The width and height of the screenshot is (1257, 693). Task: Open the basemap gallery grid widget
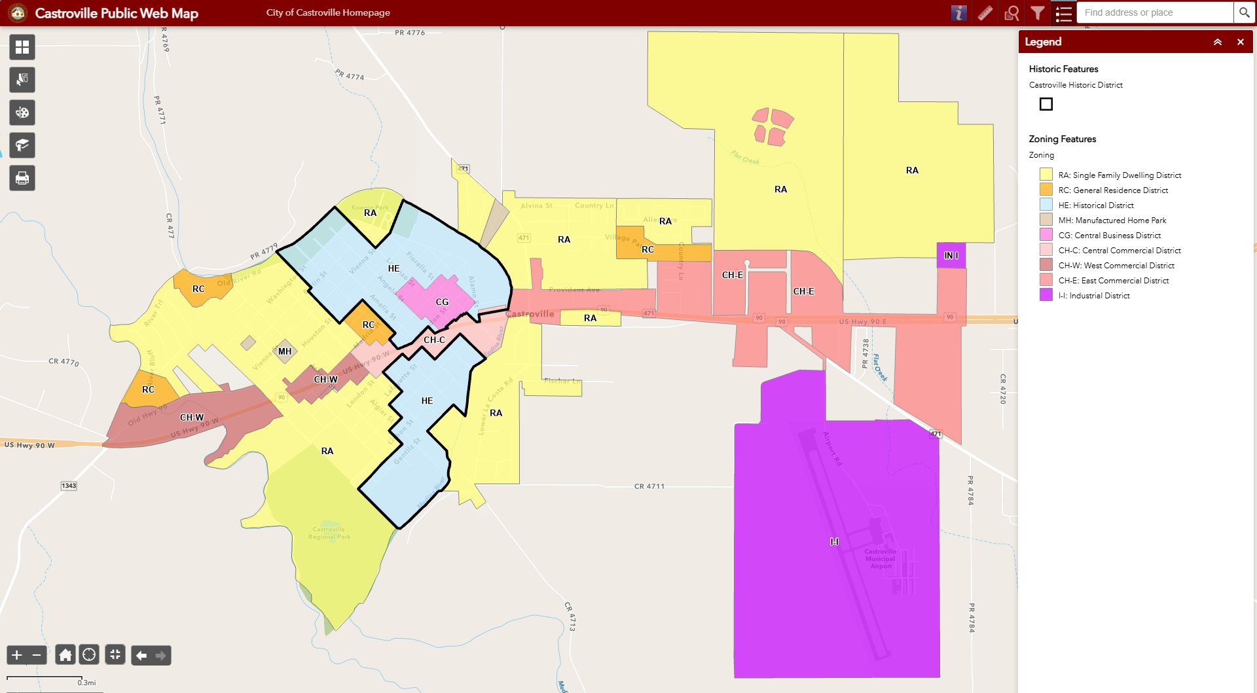(x=22, y=47)
